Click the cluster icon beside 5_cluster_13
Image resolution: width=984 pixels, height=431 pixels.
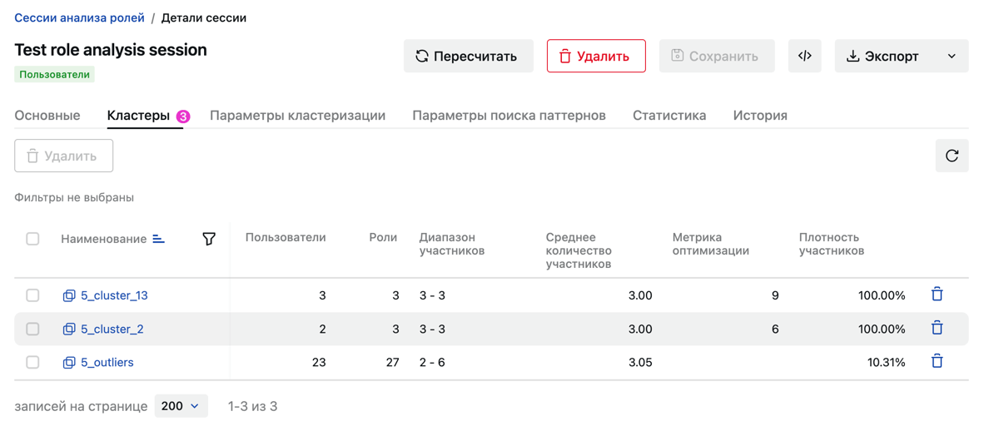click(x=69, y=295)
